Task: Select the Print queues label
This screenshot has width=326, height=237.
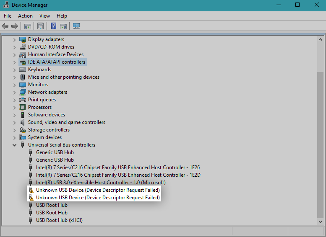Action: pyautogui.click(x=42, y=100)
